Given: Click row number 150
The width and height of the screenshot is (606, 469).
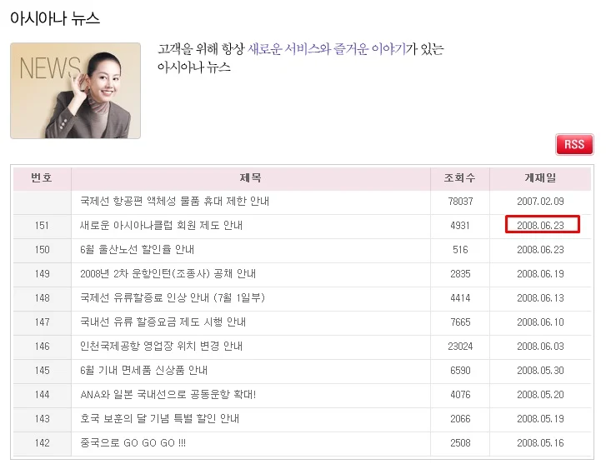Looking at the screenshot, I should (x=43, y=250).
